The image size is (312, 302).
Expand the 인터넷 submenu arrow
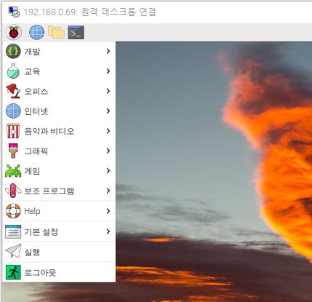[108, 111]
